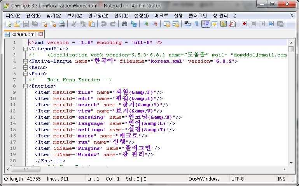
Task: Collapse the Menu fold on line 5
Action: point(25,68)
